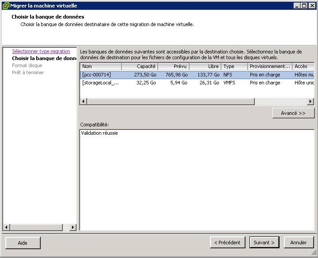Click the Prévu column header

pos(173,66)
